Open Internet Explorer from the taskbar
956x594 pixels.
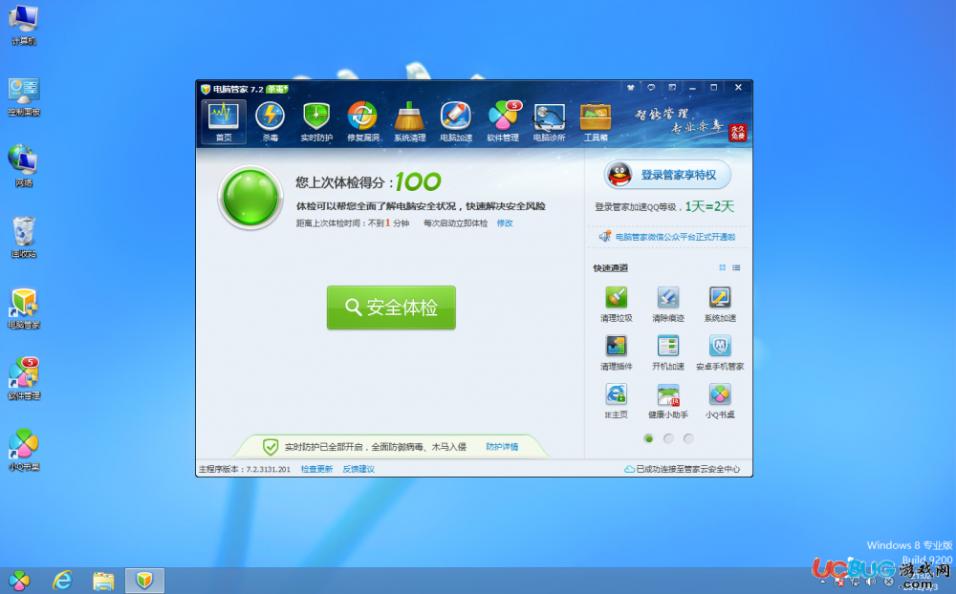63,580
